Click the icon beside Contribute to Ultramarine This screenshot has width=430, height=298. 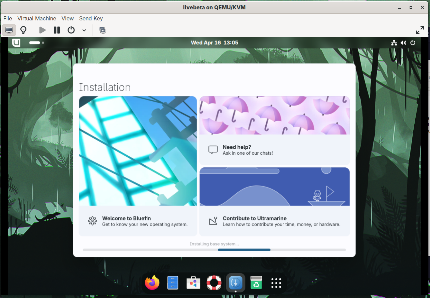point(213,221)
